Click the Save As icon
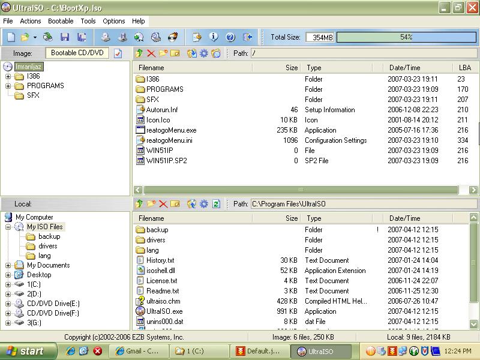This screenshot has height=360, width=480. tap(82, 37)
